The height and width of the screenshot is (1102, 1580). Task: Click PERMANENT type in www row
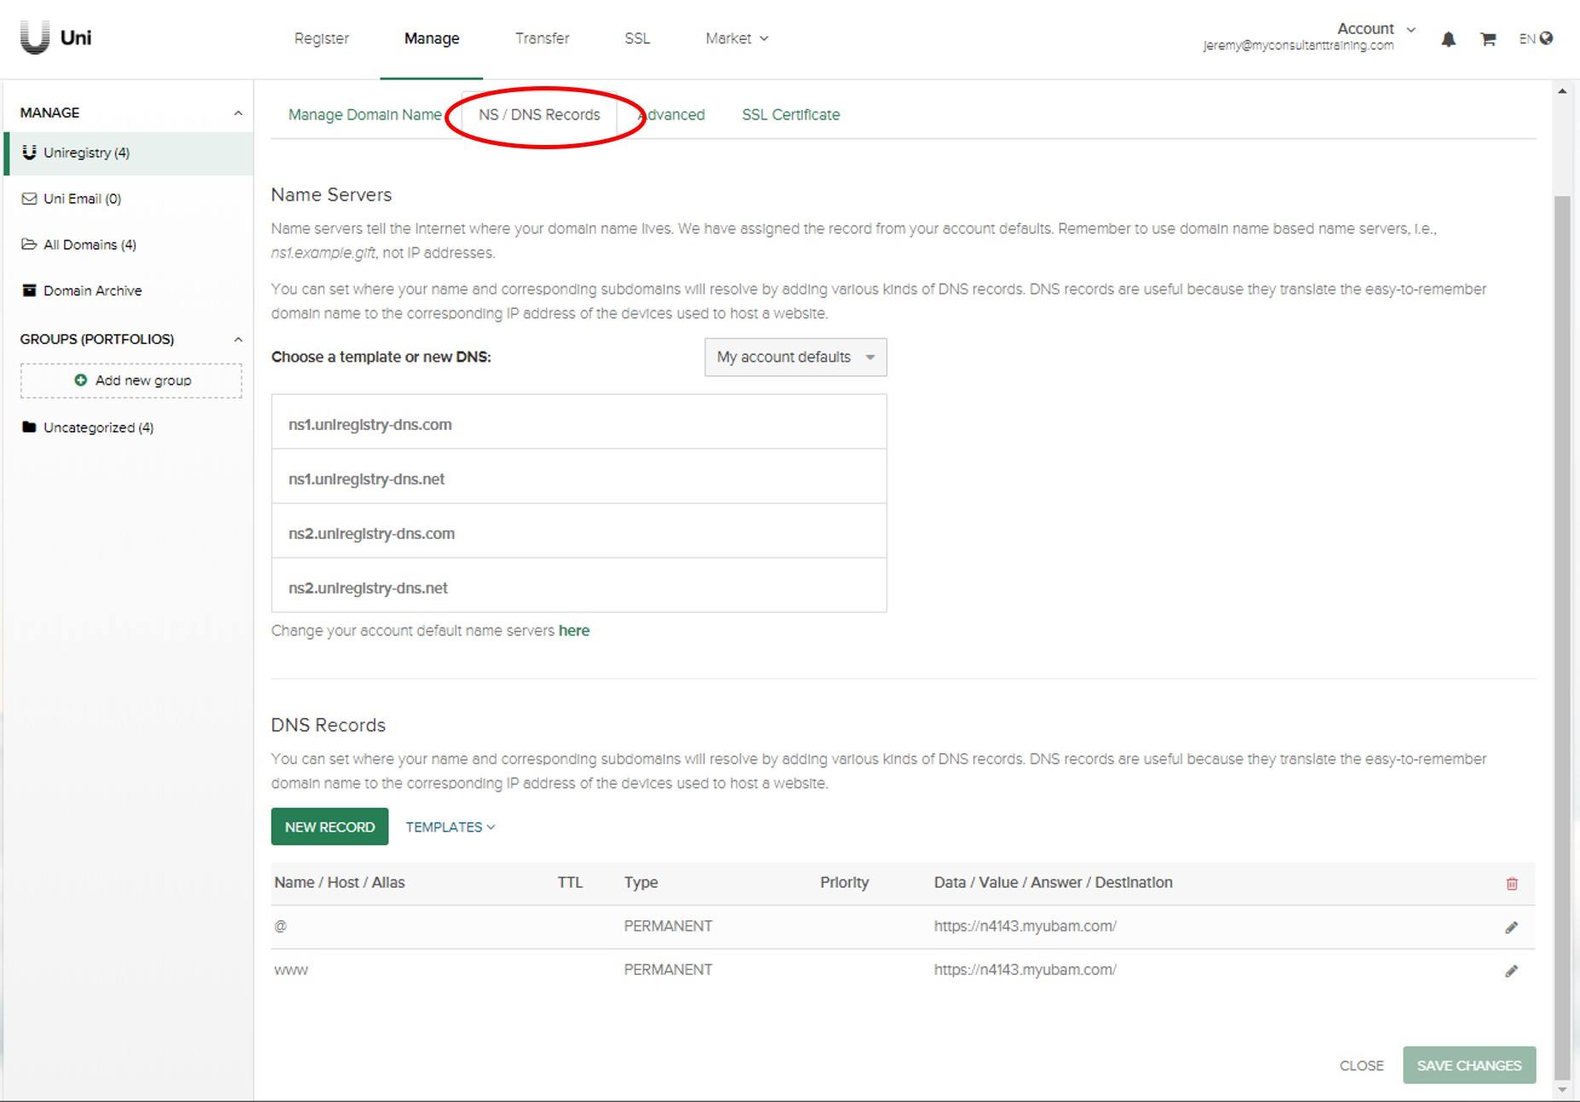(668, 971)
